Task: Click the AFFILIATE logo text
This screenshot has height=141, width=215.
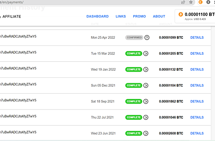Action: pos(12,16)
